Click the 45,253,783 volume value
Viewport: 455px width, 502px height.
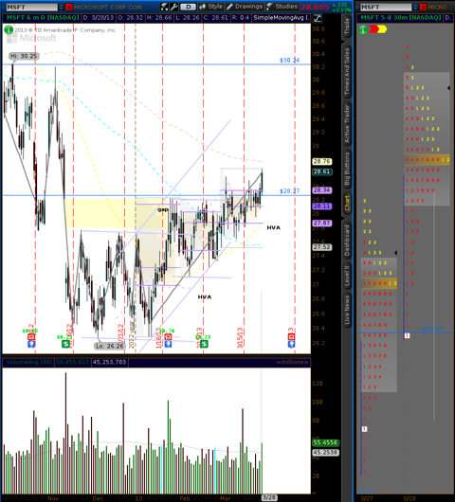pos(109,362)
